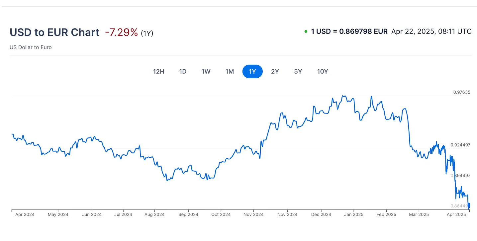
Task: Click the Apr 2024 x-axis marker
Action: click(x=25, y=214)
